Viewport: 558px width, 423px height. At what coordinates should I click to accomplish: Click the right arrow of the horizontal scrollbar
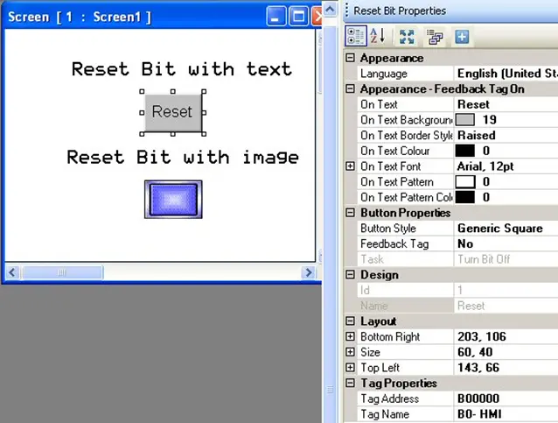coord(308,272)
